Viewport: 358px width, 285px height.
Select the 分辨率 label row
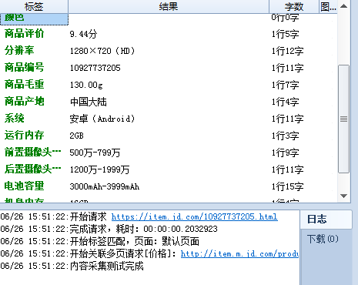click(x=19, y=51)
